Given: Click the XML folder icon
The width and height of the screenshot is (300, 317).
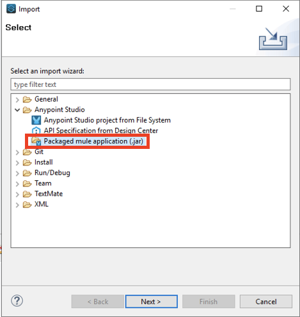Looking at the screenshot, I should (x=27, y=205).
